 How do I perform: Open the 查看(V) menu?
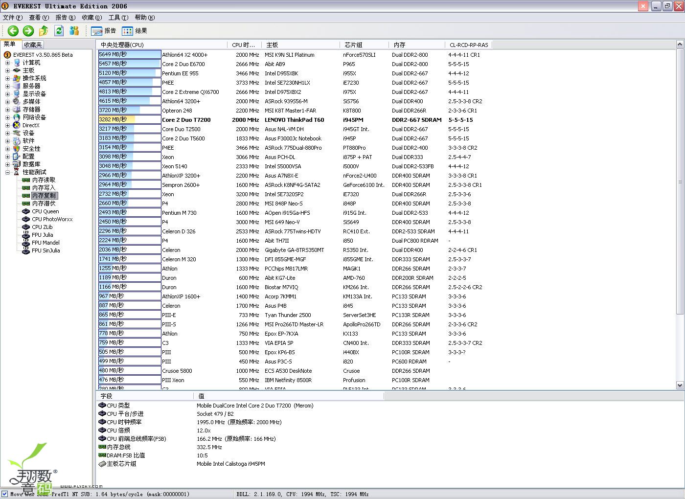tap(39, 17)
